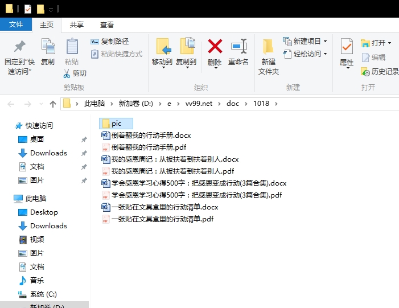The width and height of the screenshot is (399, 308).
Task: Open the File (文件) tab
Action: (x=16, y=24)
